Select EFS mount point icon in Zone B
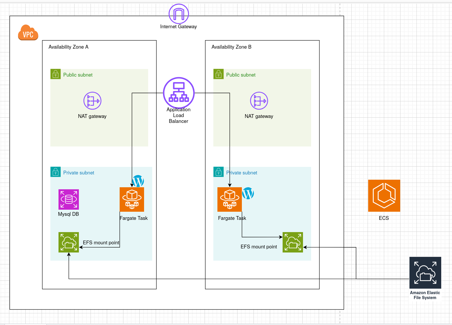The image size is (452, 325). pyautogui.click(x=293, y=242)
